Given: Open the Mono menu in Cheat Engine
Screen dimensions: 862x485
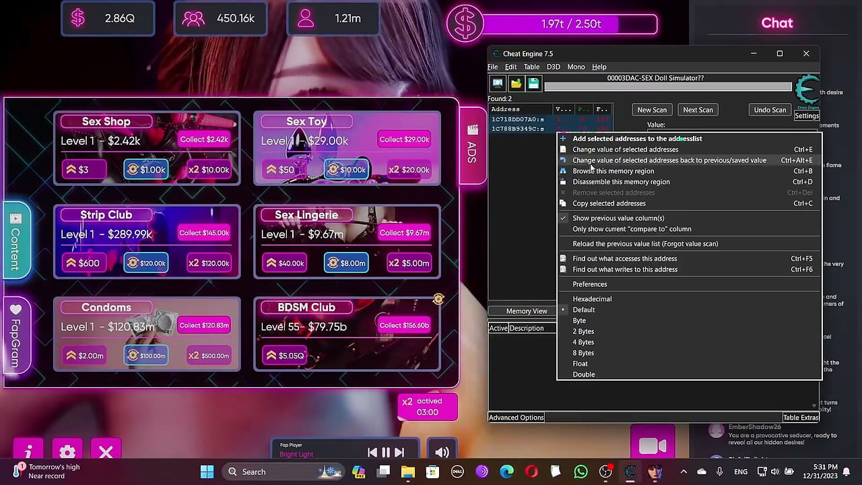Looking at the screenshot, I should point(576,67).
